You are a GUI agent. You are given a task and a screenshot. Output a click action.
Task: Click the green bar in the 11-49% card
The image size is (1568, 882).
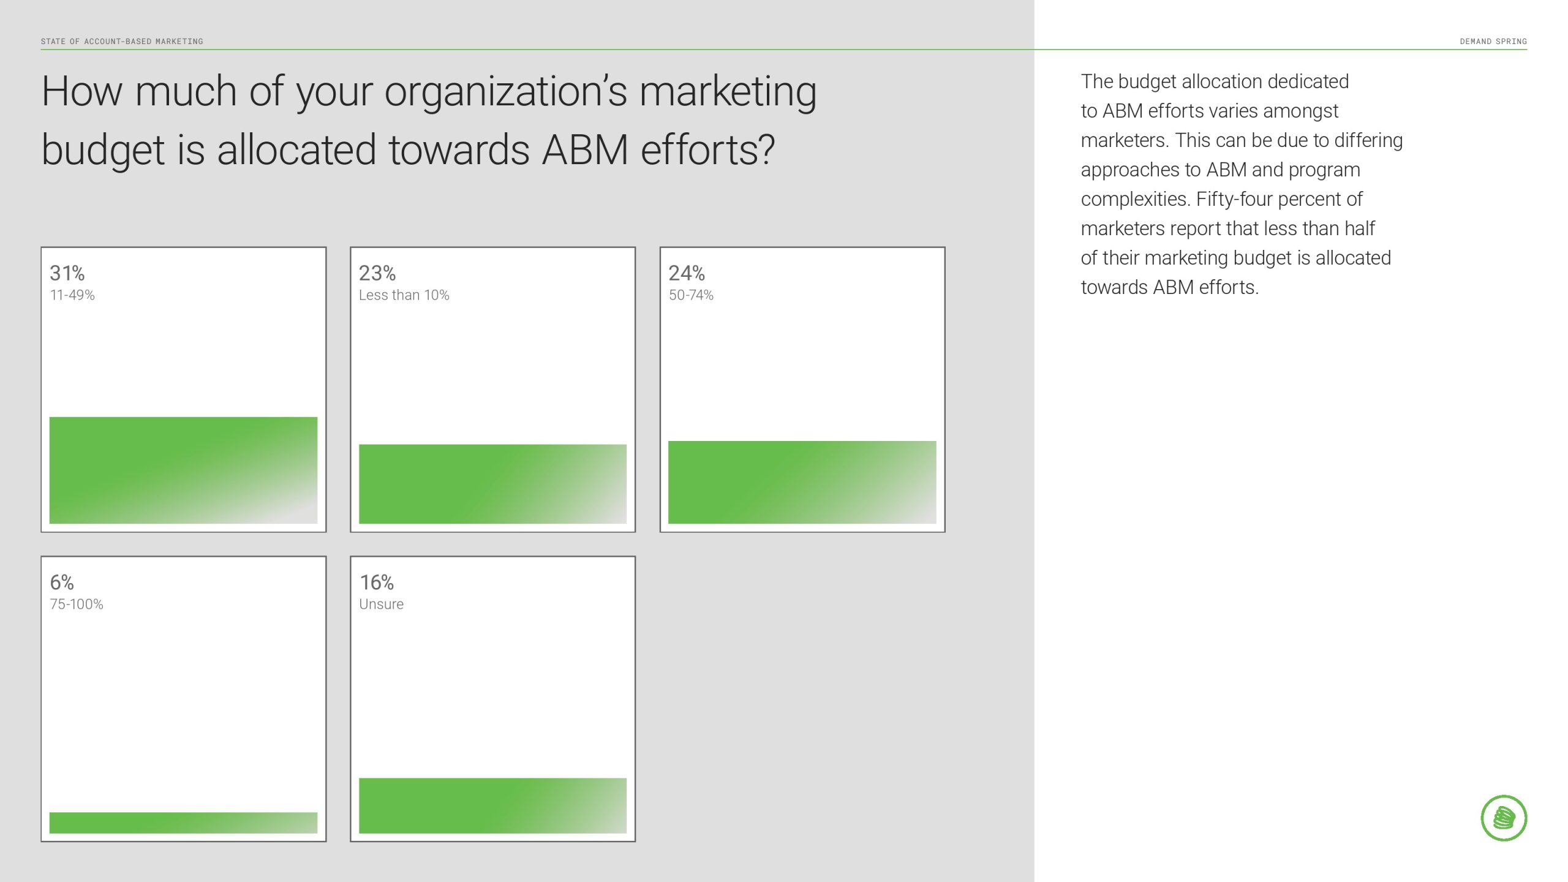(183, 470)
